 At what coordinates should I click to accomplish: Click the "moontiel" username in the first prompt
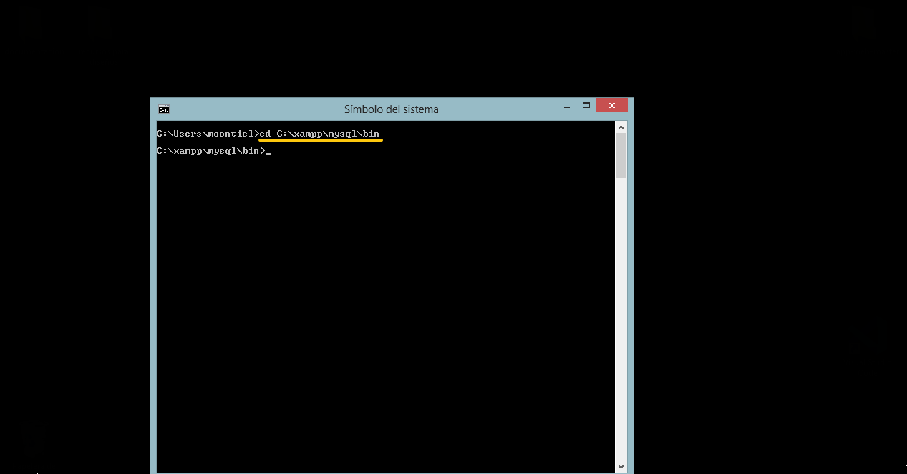click(230, 134)
